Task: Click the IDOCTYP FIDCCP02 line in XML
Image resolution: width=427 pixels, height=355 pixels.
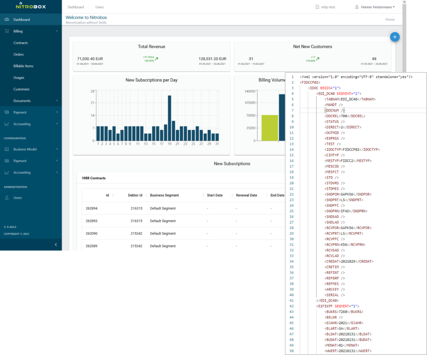Action: pos(352,150)
